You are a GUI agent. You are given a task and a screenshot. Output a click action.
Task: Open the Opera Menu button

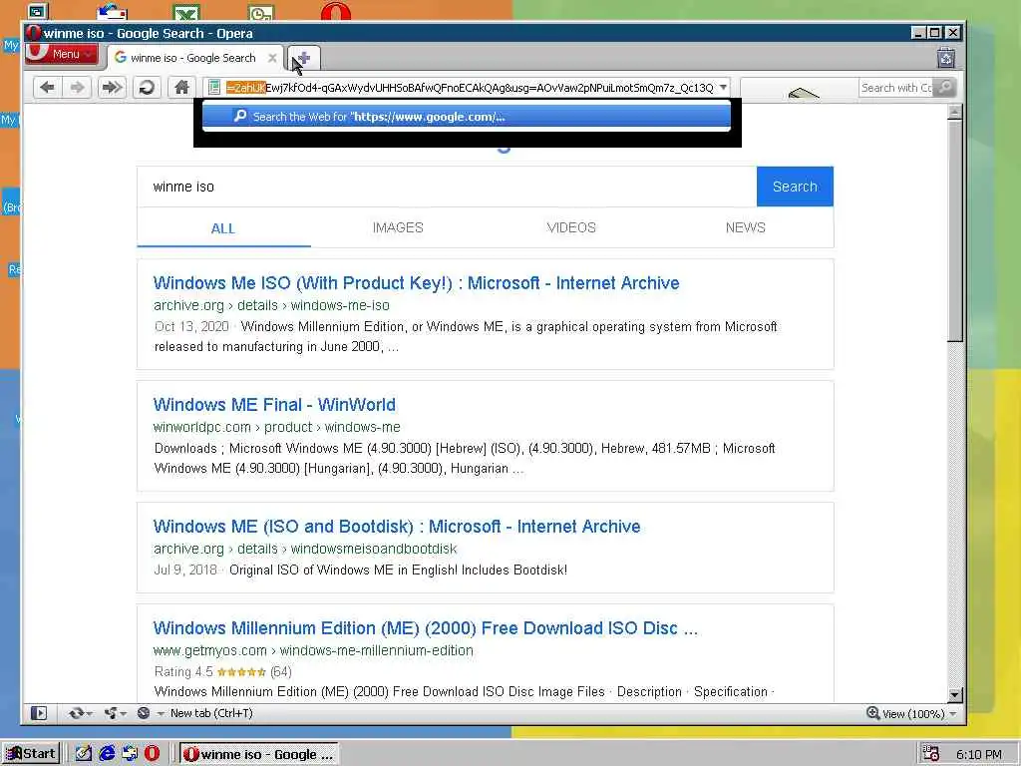pos(62,54)
